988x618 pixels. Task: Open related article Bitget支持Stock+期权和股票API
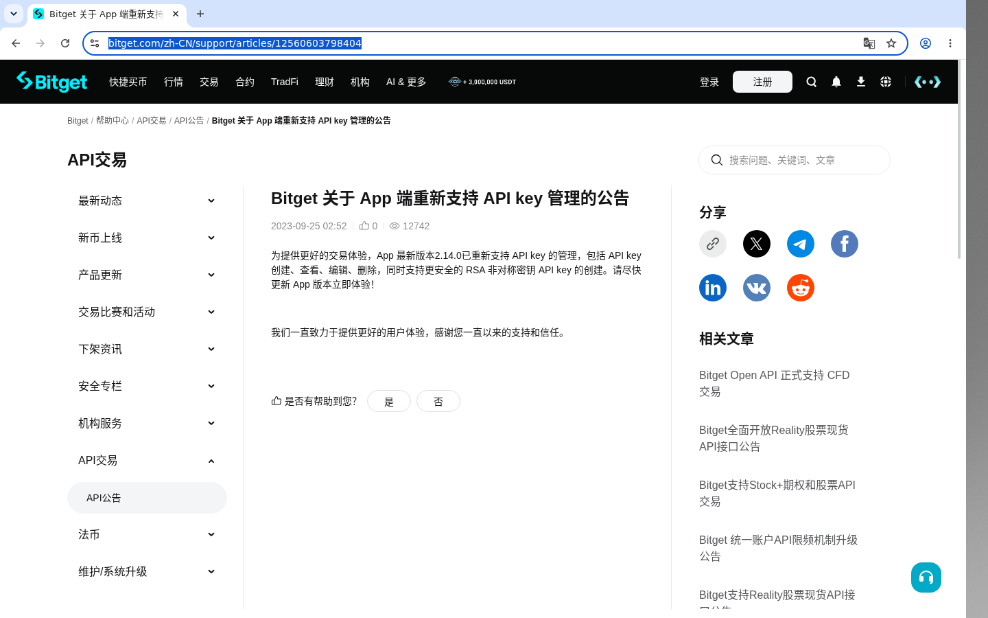[777, 493]
